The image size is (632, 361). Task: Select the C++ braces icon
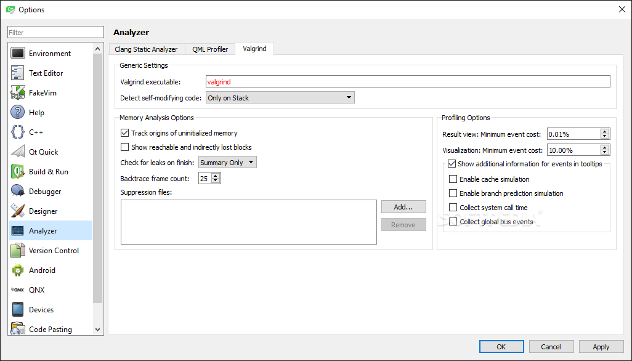tap(18, 132)
